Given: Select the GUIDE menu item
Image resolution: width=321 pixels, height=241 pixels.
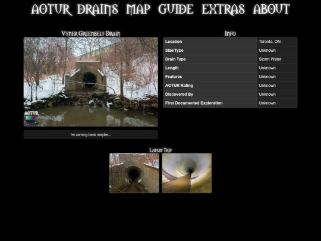Looking at the screenshot, I should click(176, 10).
